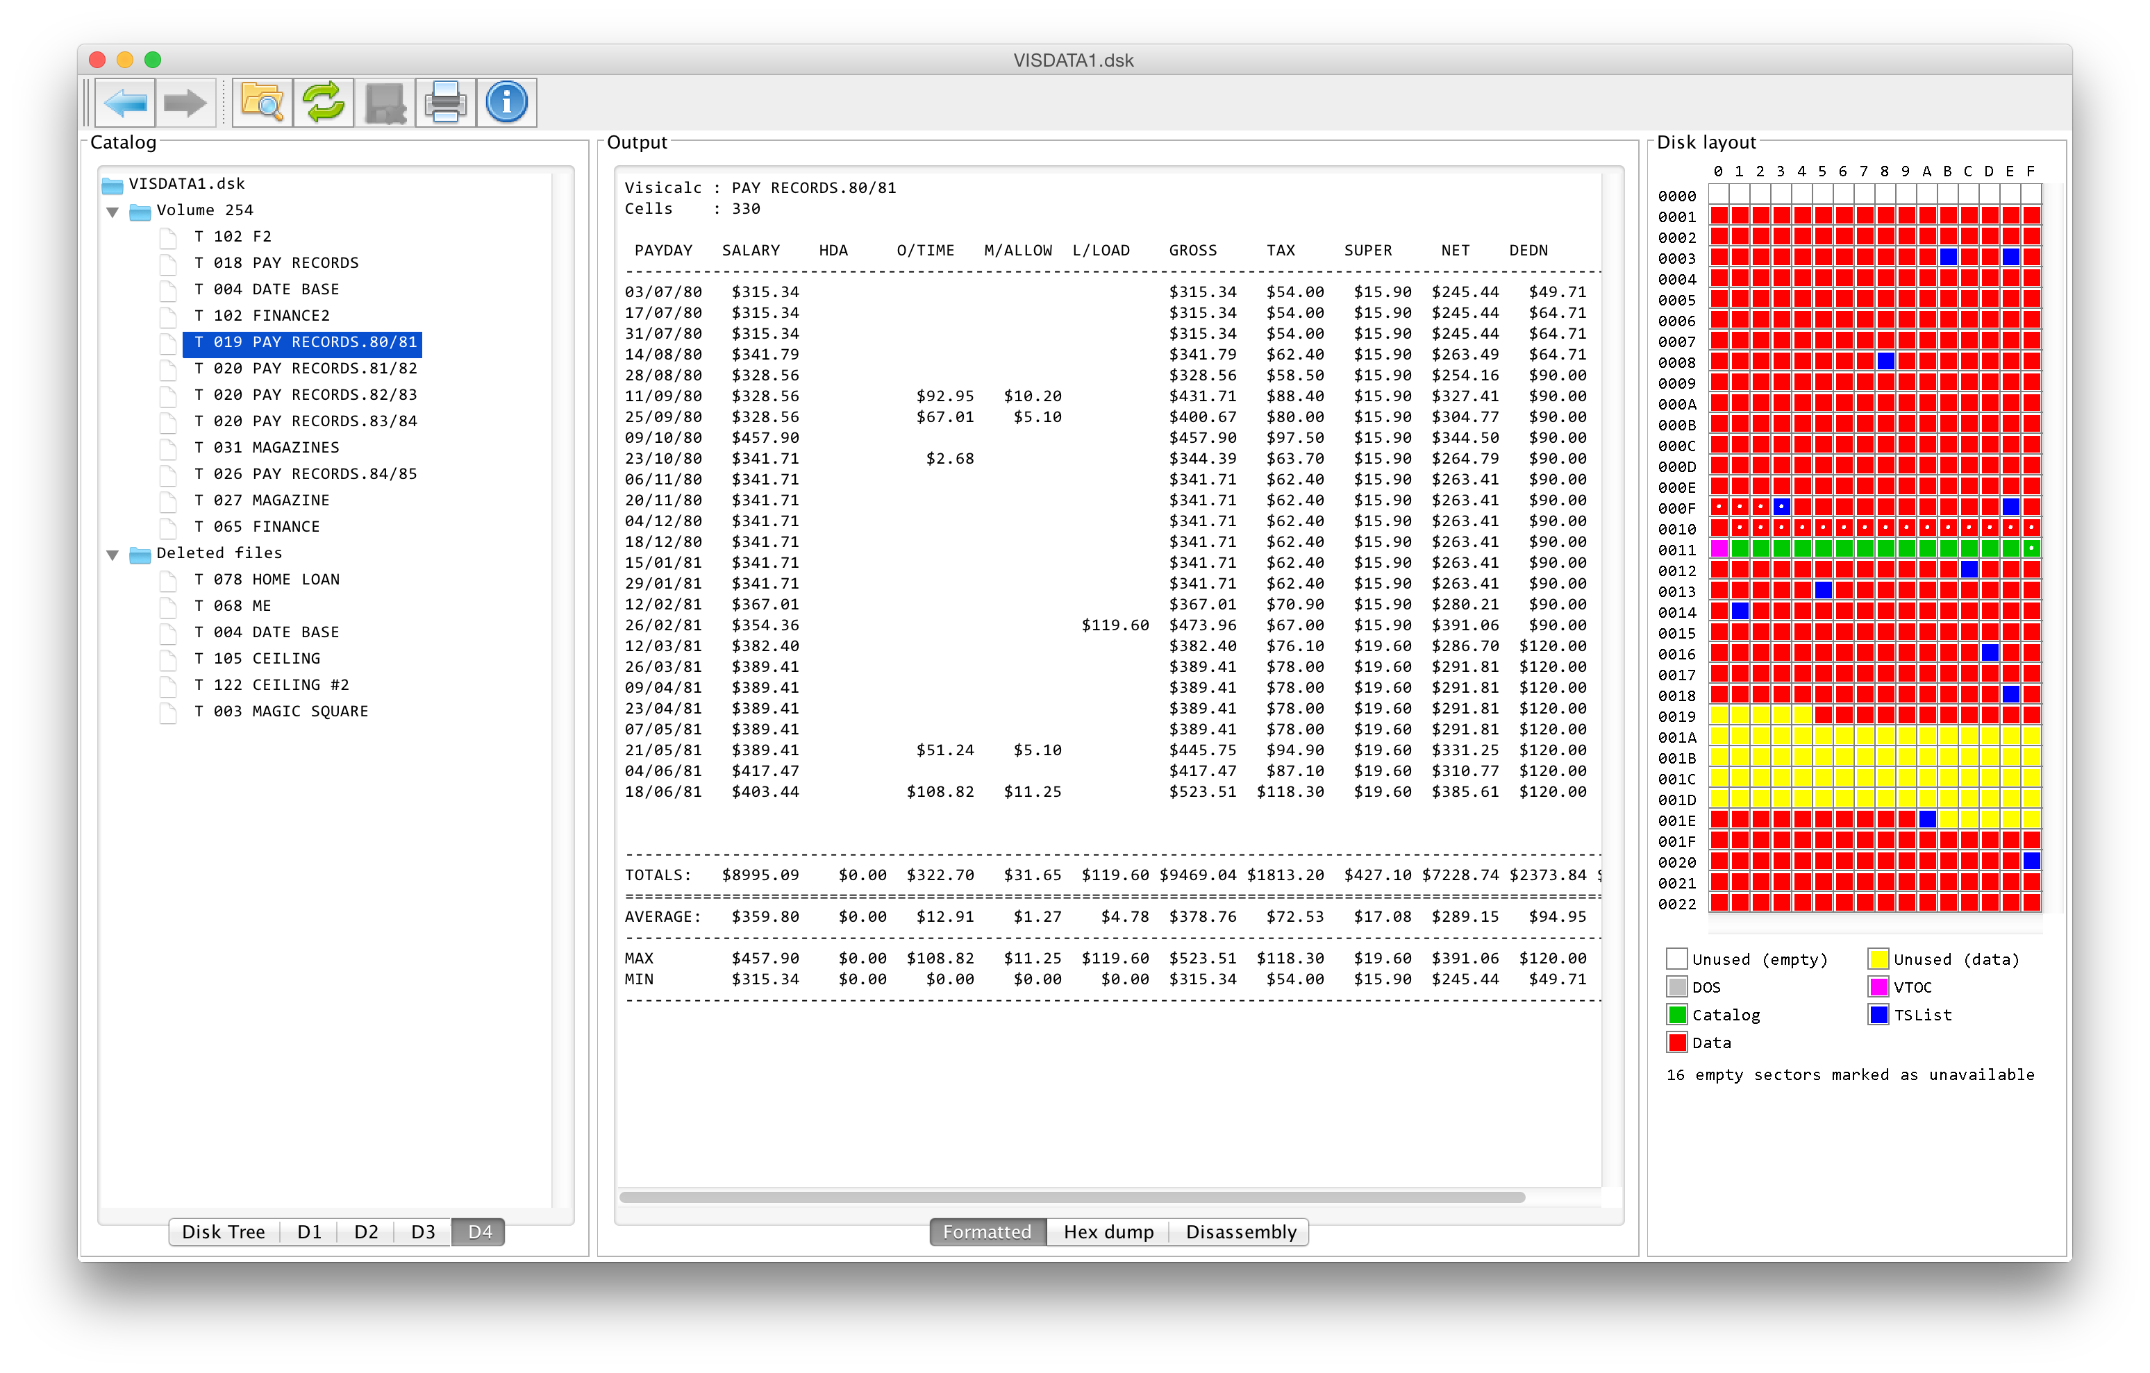Select deleted file T 105 CEILING
The height and width of the screenshot is (1373, 2150).
(256, 658)
